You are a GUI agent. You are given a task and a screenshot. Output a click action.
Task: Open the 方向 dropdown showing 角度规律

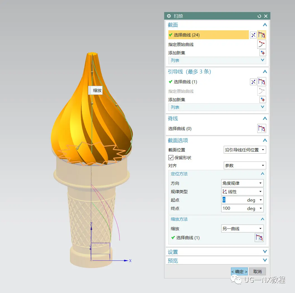click(x=242, y=183)
